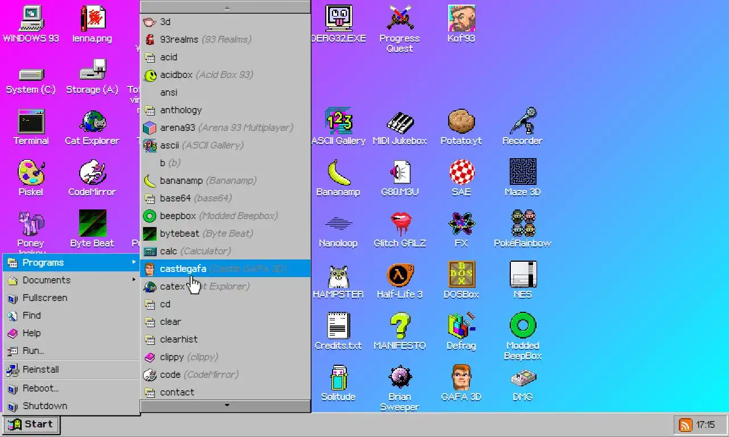Choose Fullscreen in the Start menu

(71, 298)
